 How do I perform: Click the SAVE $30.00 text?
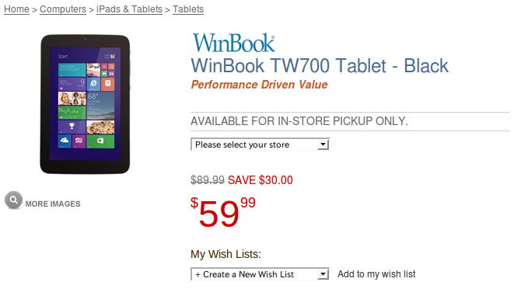[260, 180]
